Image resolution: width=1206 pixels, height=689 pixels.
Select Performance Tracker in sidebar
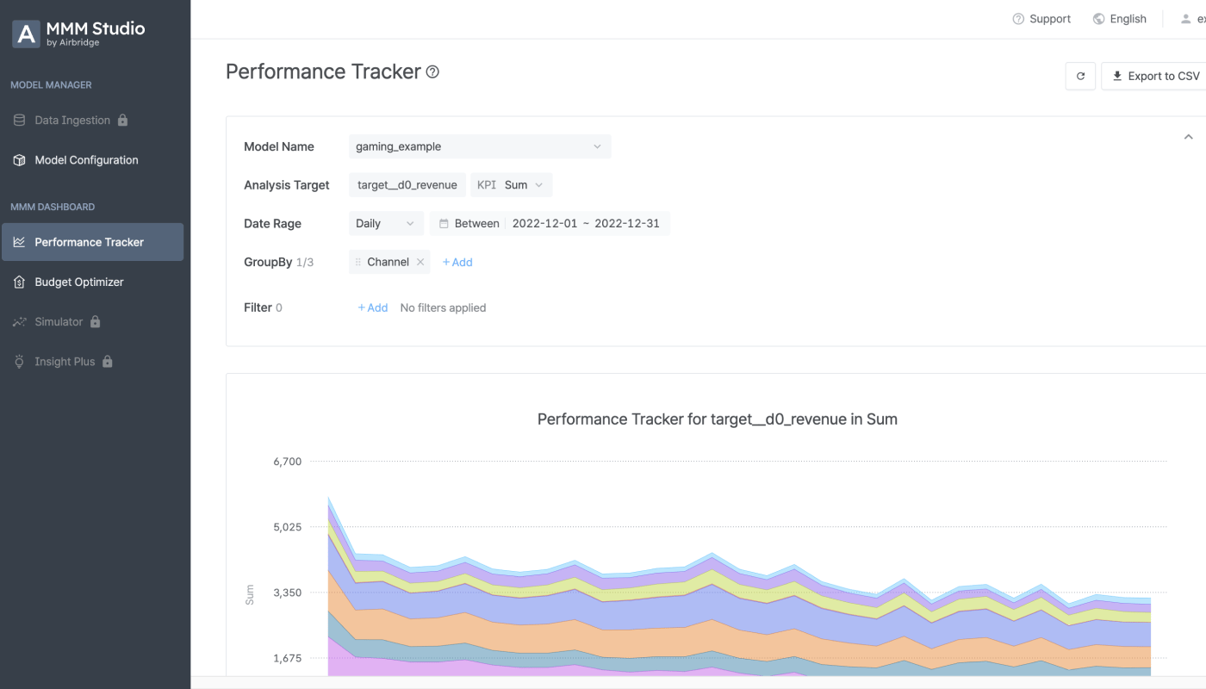pyautogui.click(x=92, y=242)
